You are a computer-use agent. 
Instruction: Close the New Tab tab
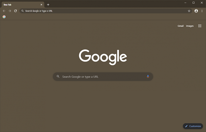[x=41, y=5]
